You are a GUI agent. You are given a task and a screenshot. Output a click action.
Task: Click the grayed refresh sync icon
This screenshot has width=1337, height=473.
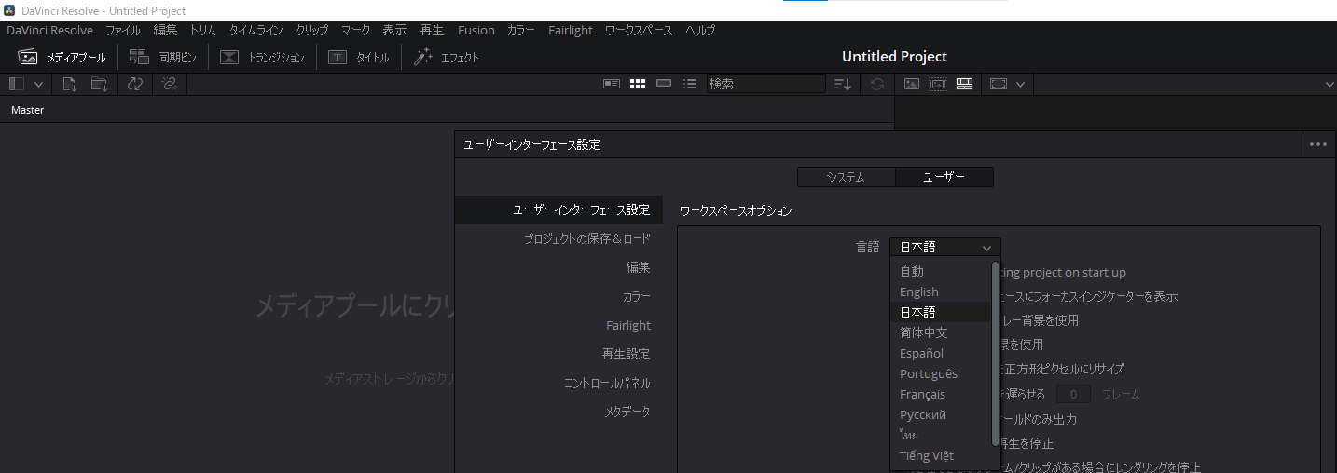(876, 84)
